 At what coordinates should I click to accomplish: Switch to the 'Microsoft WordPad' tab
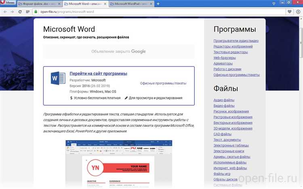[x=130, y=4]
